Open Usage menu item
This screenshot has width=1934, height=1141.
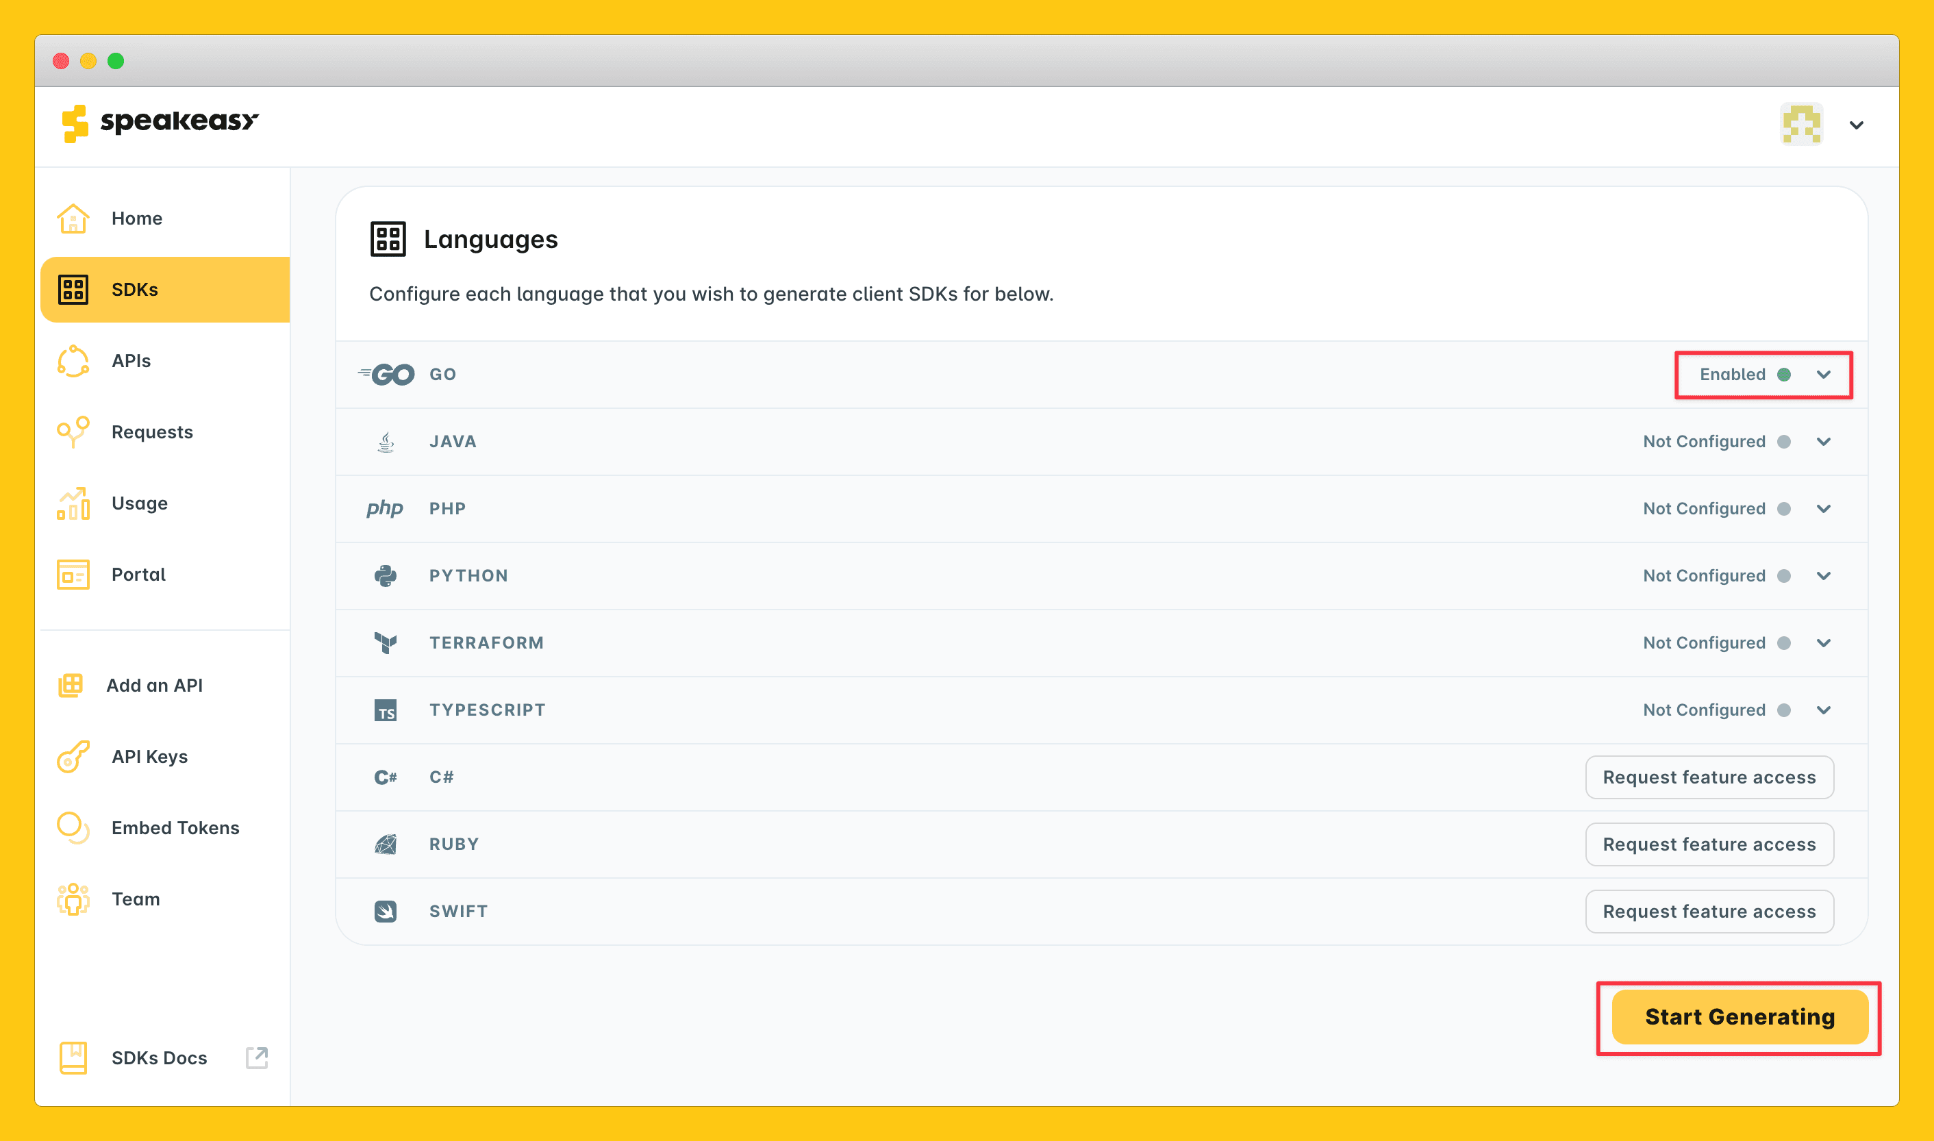[x=165, y=503]
